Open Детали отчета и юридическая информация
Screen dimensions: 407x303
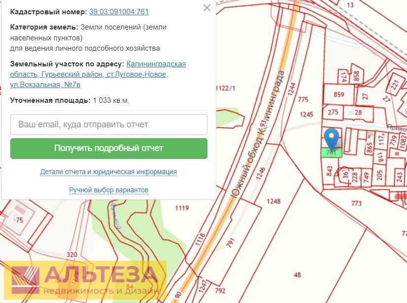coord(108,172)
